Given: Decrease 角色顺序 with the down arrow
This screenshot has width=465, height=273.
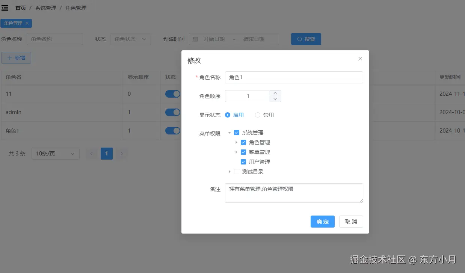Looking at the screenshot, I should (275, 99).
